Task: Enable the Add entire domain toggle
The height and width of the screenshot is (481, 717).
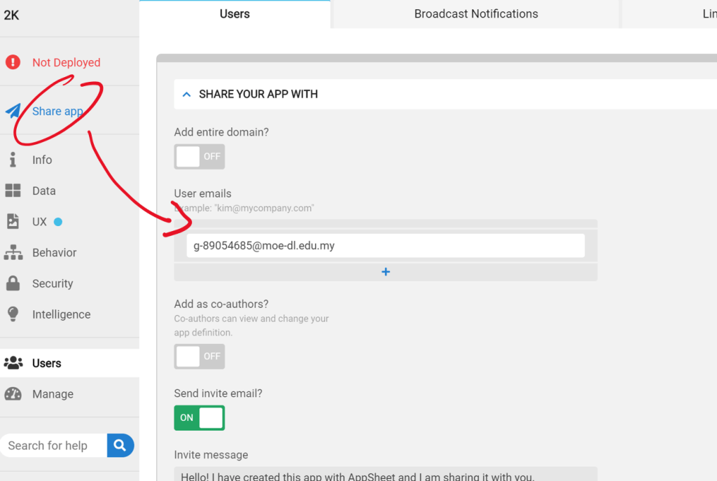Action: (x=200, y=157)
